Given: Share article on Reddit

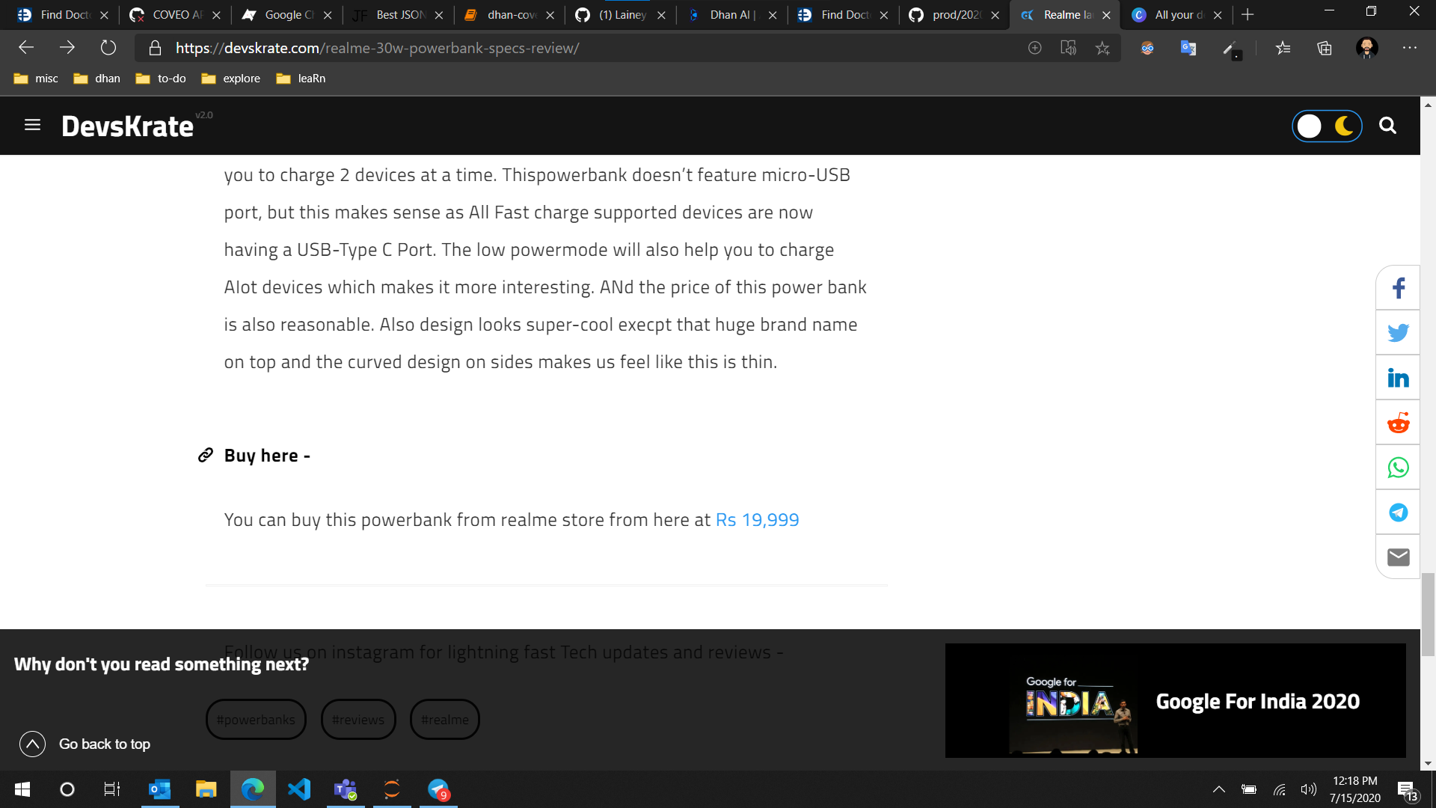Looking at the screenshot, I should (1398, 423).
